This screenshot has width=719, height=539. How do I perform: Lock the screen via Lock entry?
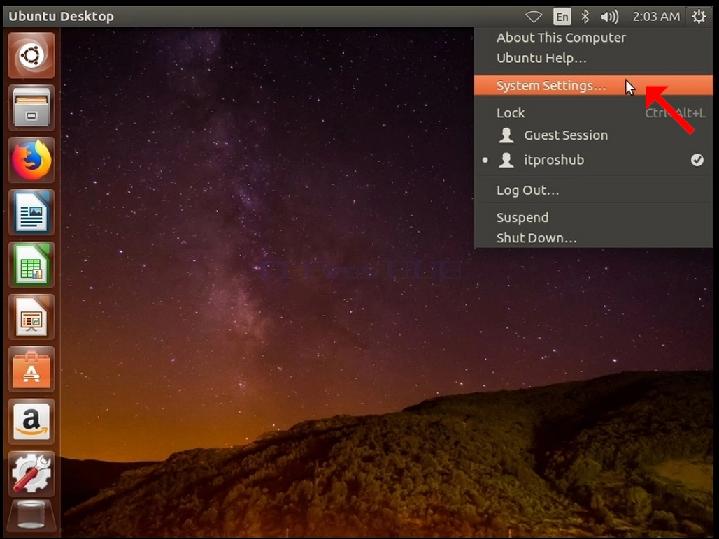tap(593, 112)
